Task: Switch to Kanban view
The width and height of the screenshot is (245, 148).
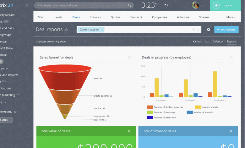Action: 197,42
